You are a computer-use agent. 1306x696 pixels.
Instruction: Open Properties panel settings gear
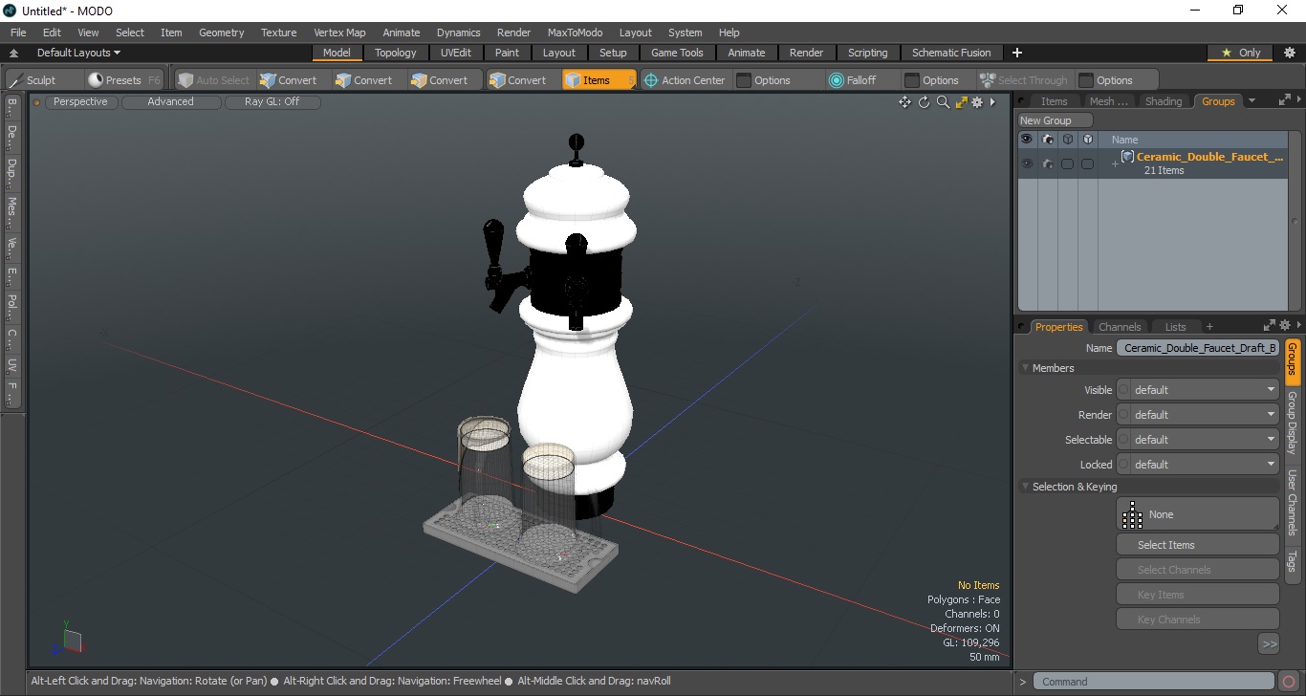pyautogui.click(x=1285, y=326)
